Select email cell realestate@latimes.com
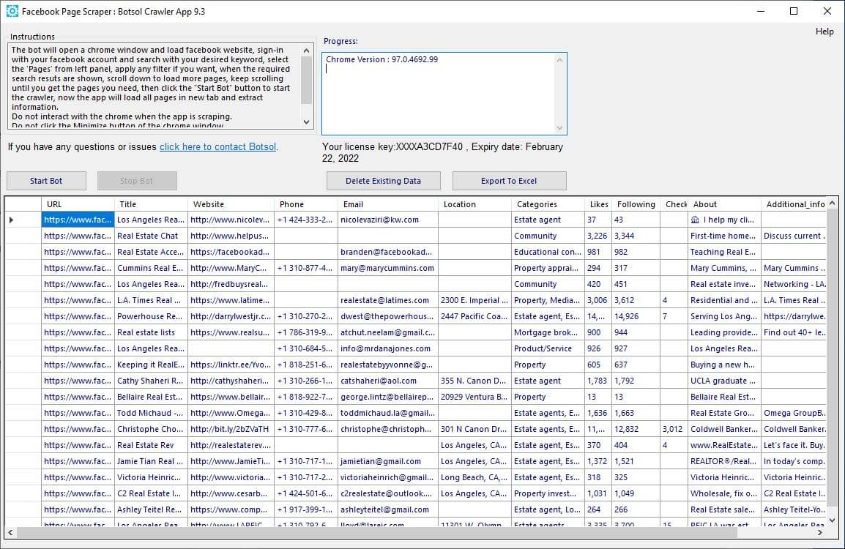The image size is (845, 549). tap(388, 301)
